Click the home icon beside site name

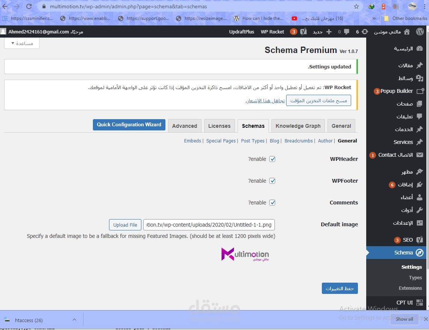point(407,32)
